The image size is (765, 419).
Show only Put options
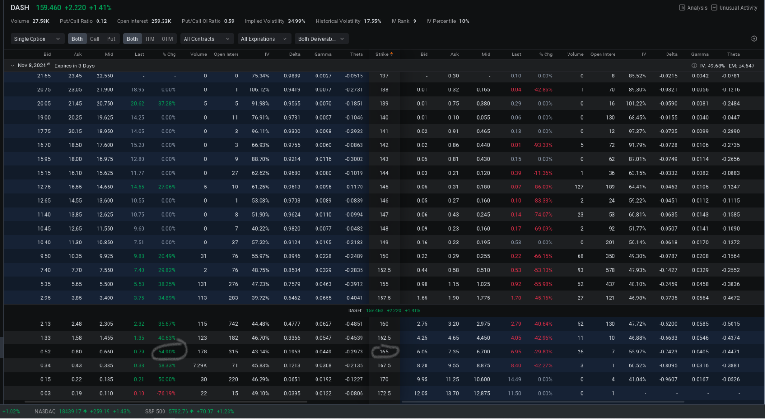coord(111,39)
